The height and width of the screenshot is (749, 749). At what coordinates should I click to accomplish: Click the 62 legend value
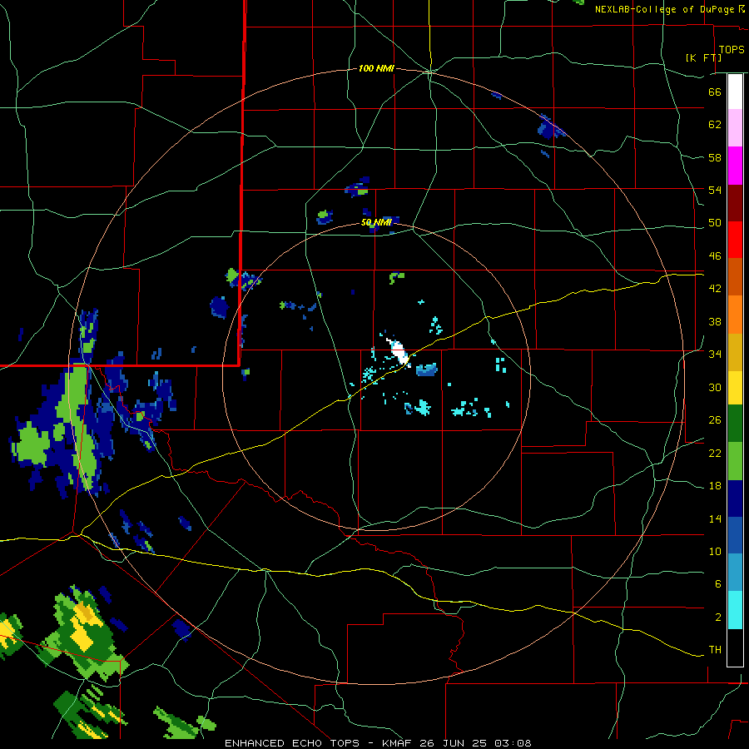click(x=715, y=125)
